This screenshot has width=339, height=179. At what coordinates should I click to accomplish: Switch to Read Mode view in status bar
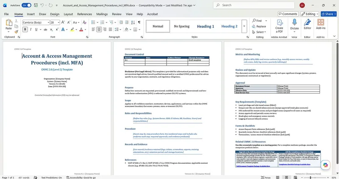click(x=278, y=177)
